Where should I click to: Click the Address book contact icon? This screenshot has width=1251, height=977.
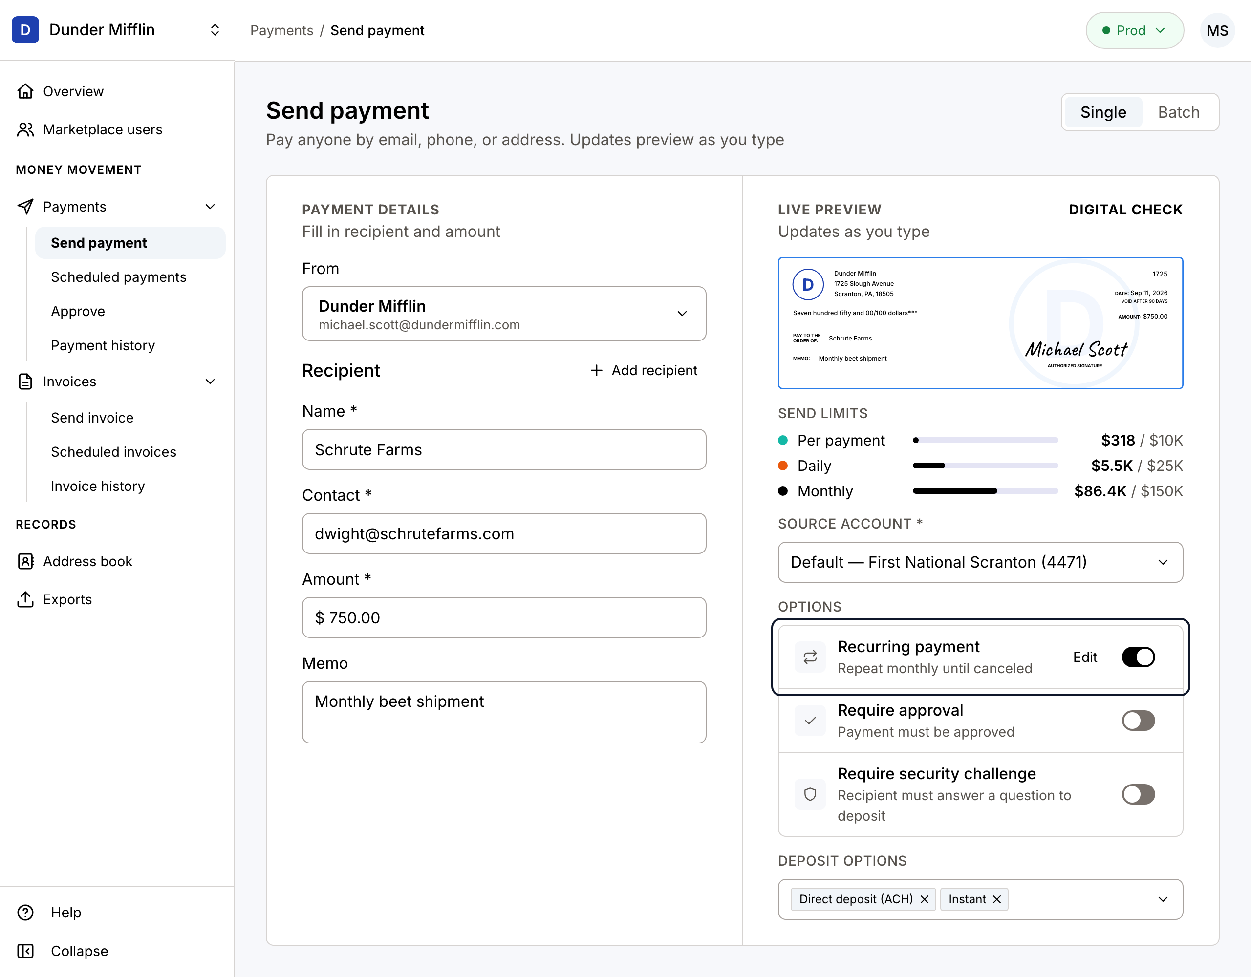pyautogui.click(x=25, y=561)
